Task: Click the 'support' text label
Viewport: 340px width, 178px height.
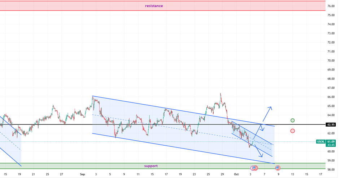Action: (151, 166)
